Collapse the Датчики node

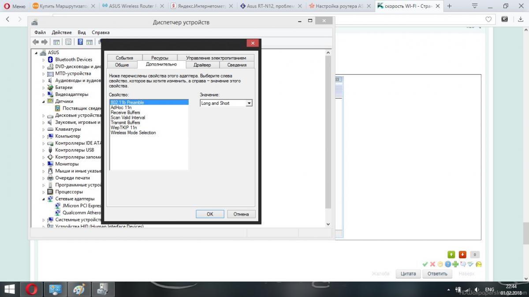[44, 101]
